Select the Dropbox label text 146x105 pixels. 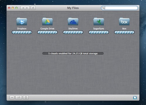tap(22, 29)
